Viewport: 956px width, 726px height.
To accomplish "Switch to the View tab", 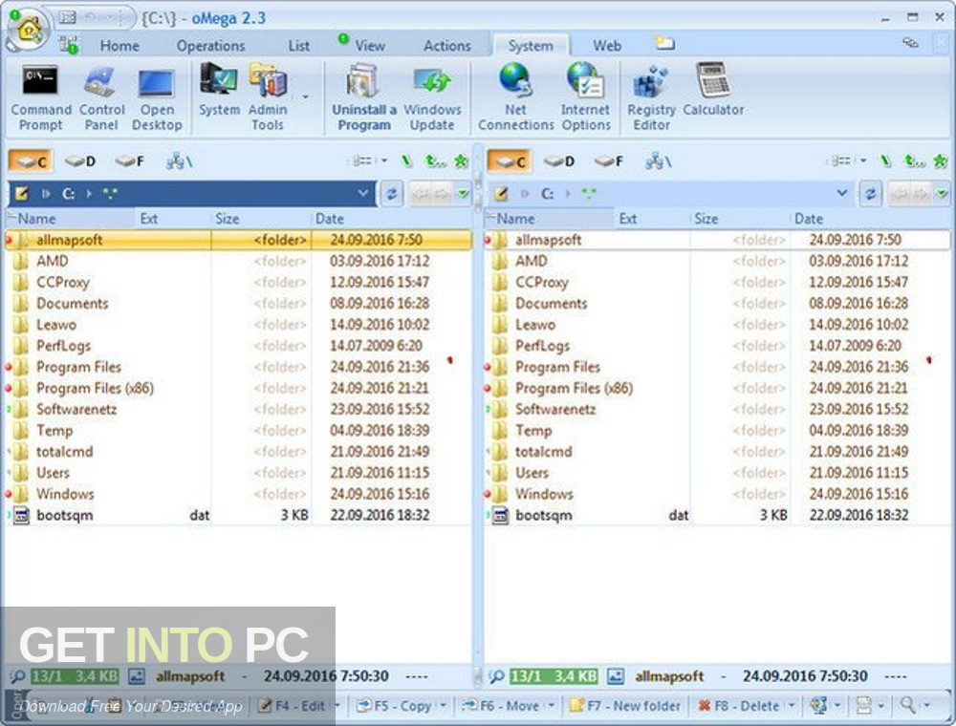I will (x=370, y=46).
